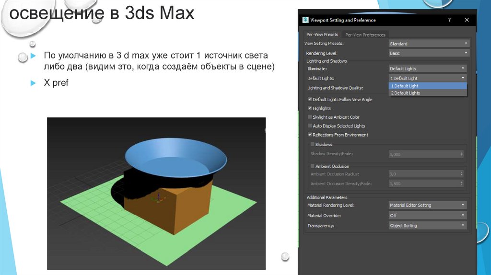Click the 'Lighting and Shadows Quality:' label

335,88
